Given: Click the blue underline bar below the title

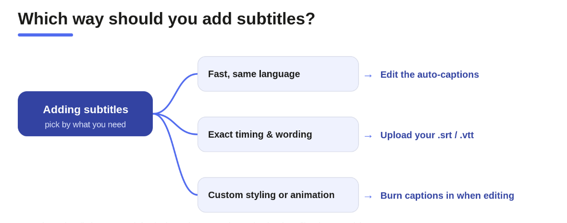Looking at the screenshot, I should 45,35.
